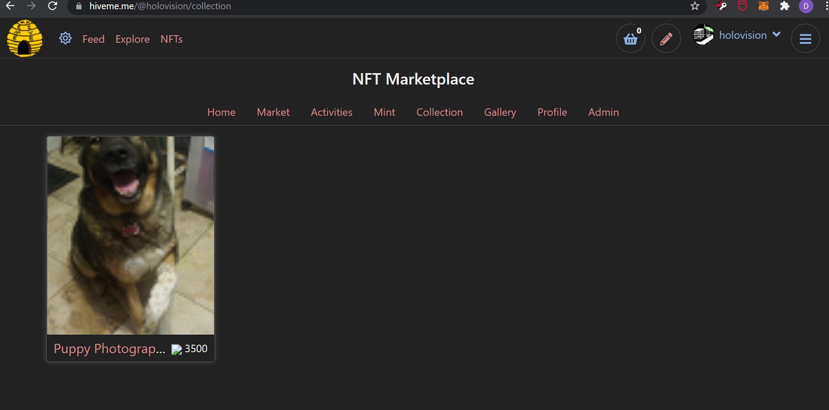Click the padlock site info icon

(79, 6)
